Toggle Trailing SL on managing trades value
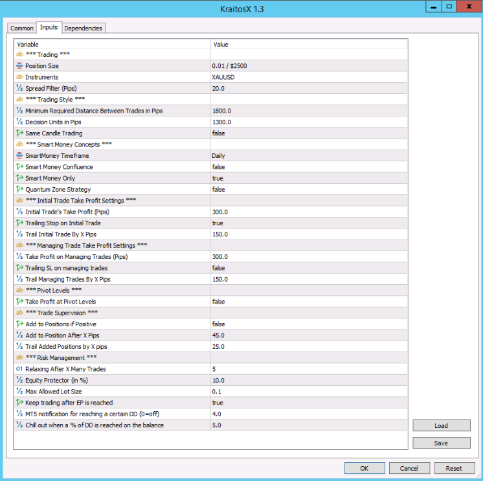Screen dimensions: 483x481 point(309,268)
